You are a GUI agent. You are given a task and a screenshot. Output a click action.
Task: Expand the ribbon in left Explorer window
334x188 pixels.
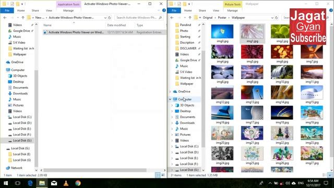[159, 10]
